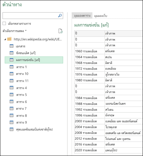Switch to the มุมมองเว็บ tab
This screenshot has width=143, height=156.
[x=101, y=16]
